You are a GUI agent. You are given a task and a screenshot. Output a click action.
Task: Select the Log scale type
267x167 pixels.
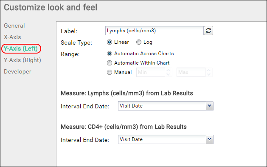(x=139, y=42)
